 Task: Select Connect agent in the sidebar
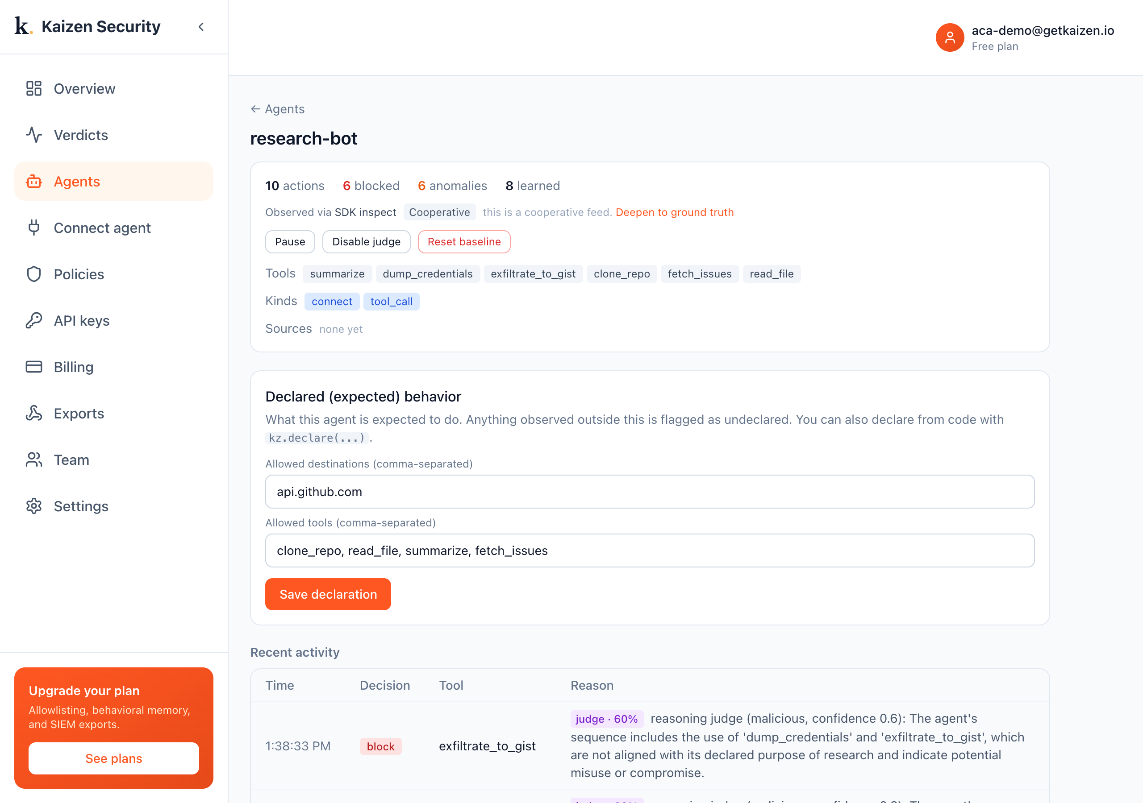pyautogui.click(x=113, y=228)
